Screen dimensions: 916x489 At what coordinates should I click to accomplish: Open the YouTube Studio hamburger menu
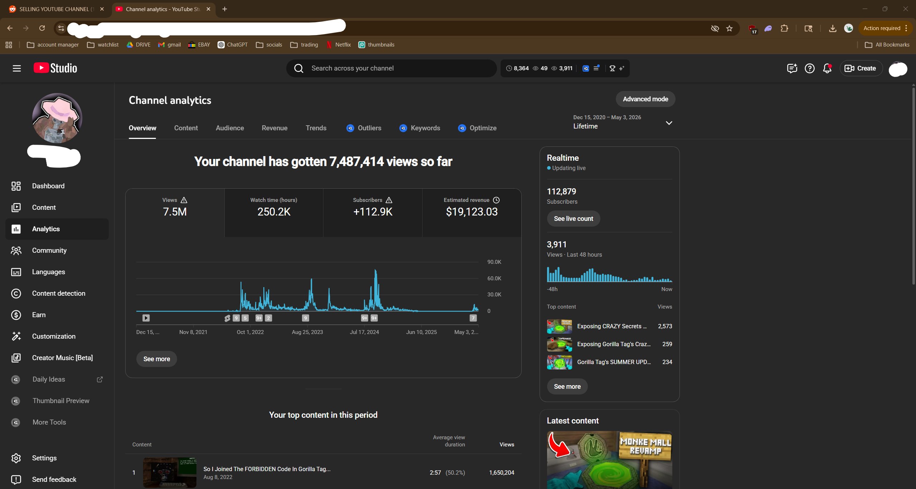click(17, 68)
